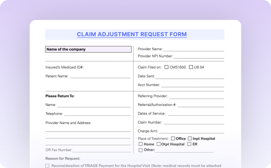Tick the Otpt Hospital checkbox
The image size is (271, 168).
159,144
